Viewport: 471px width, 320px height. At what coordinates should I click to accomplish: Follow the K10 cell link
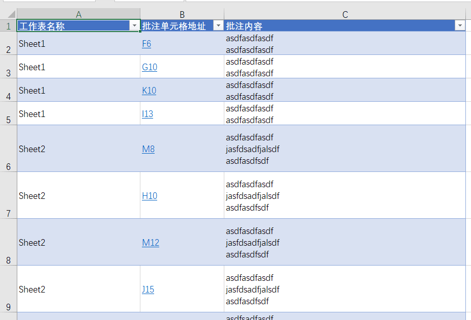(x=149, y=91)
